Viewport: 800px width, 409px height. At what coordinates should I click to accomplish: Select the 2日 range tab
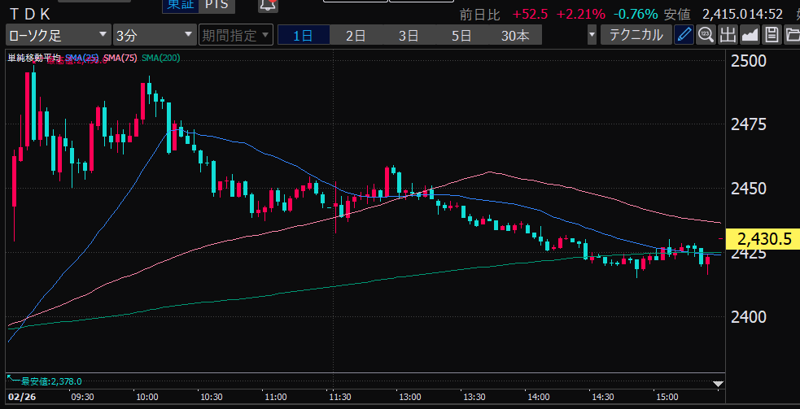tap(356, 35)
